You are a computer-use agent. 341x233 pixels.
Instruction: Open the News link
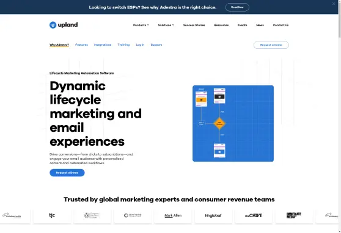pyautogui.click(x=260, y=25)
